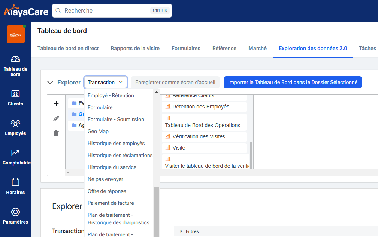Image resolution: width=378 pixels, height=237 pixels.
Task: Open the Formulaires tab
Action: point(186,48)
